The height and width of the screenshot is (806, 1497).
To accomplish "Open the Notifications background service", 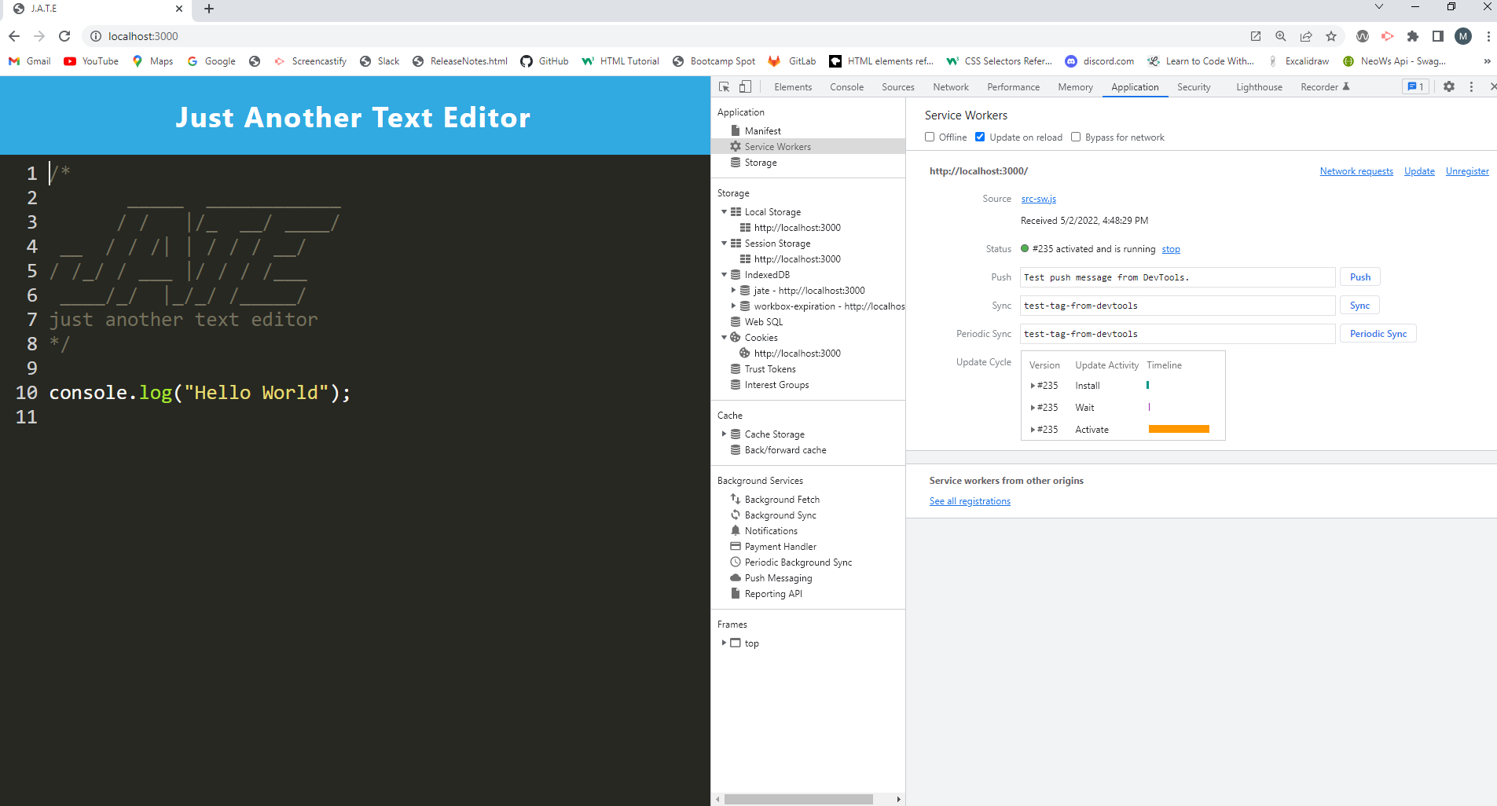I will pyautogui.click(x=772, y=530).
